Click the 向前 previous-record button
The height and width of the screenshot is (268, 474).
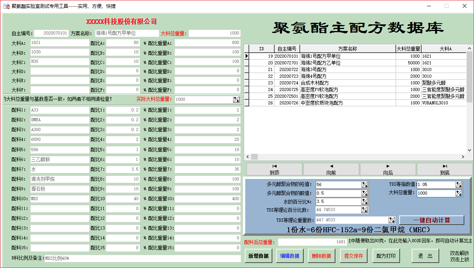click(x=331, y=169)
